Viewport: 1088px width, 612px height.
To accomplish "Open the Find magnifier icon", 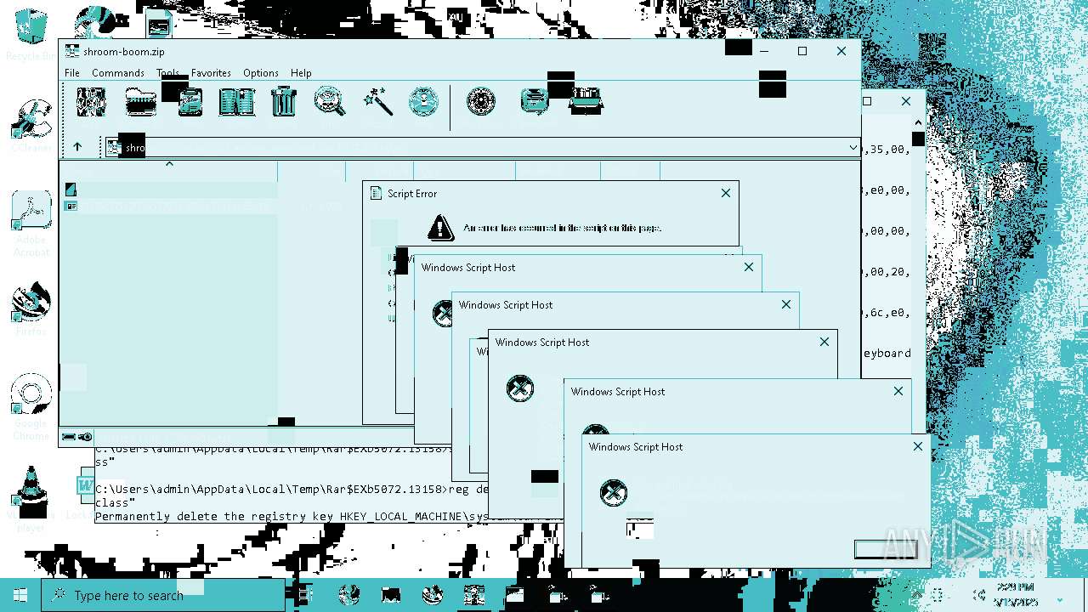I will point(330,102).
